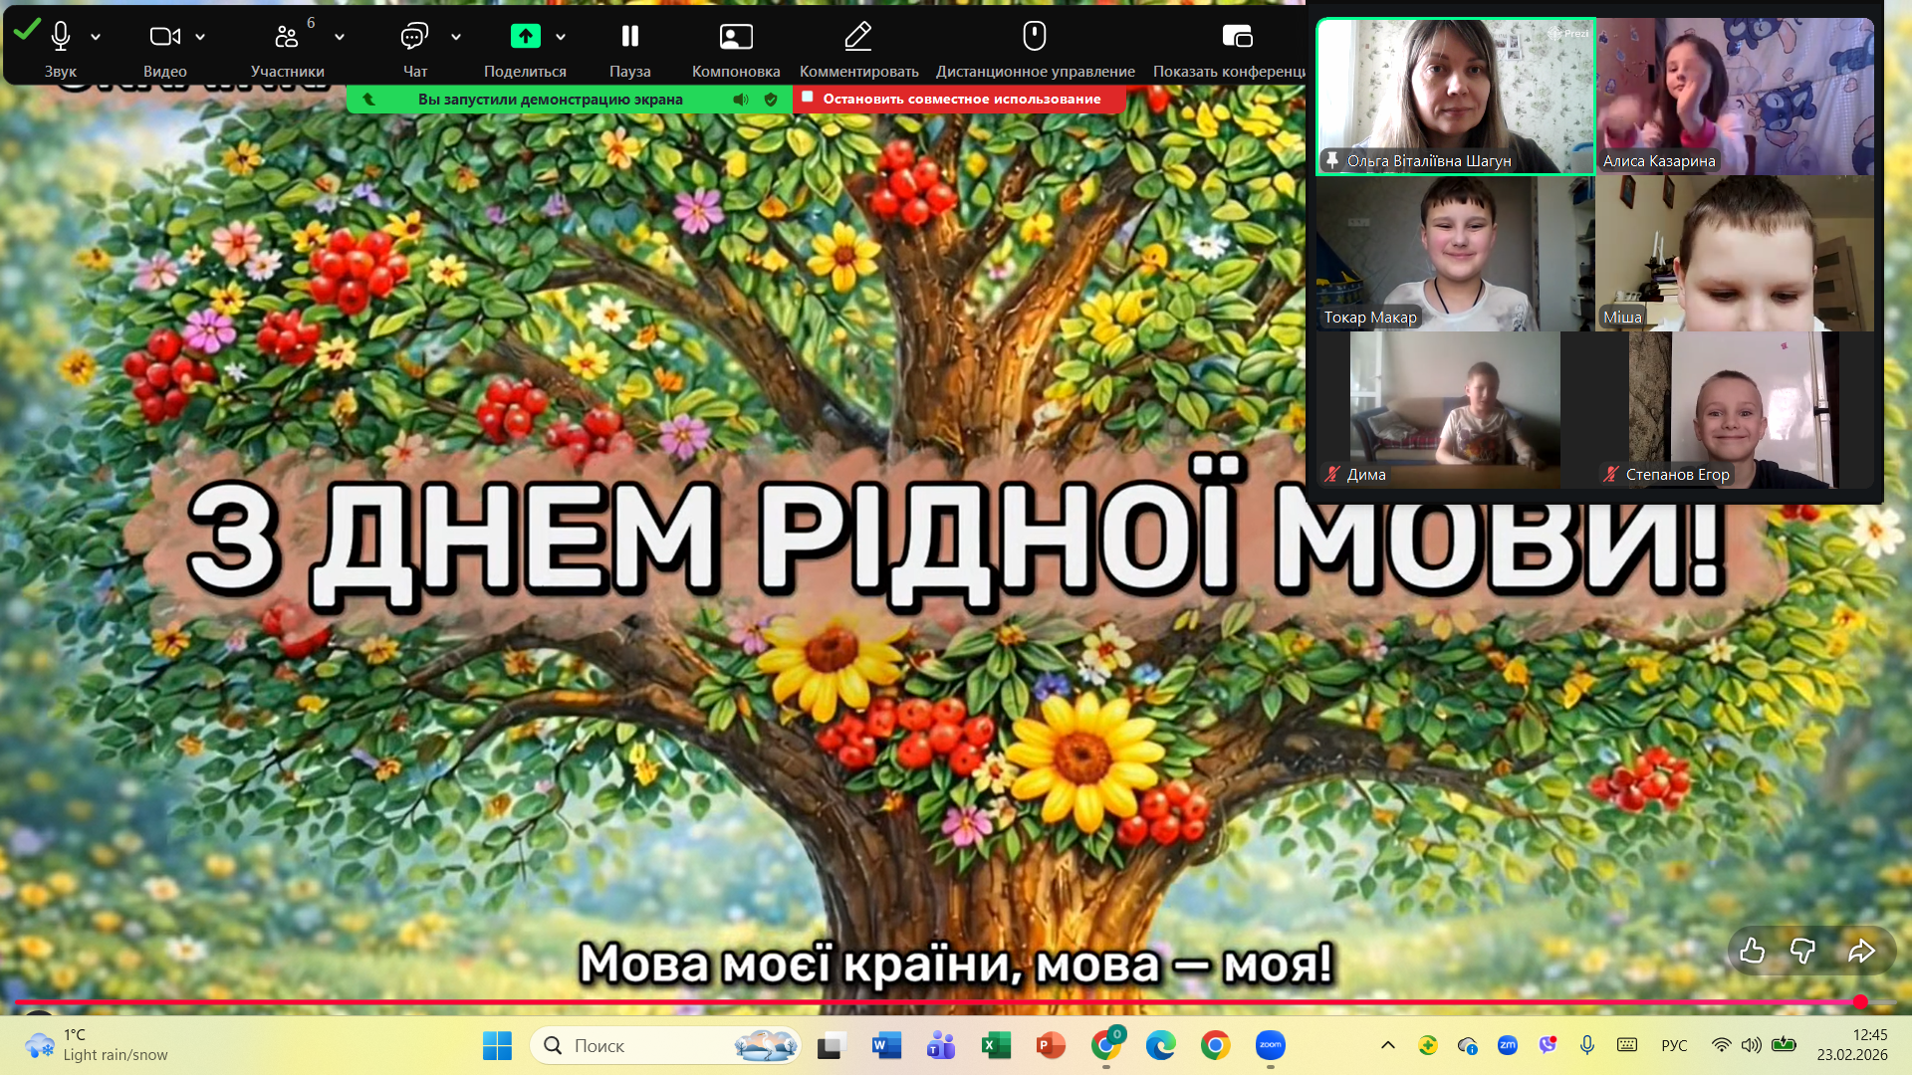Click the Participants (Участники) icon
This screenshot has height=1075, width=1912.
pos(287,37)
